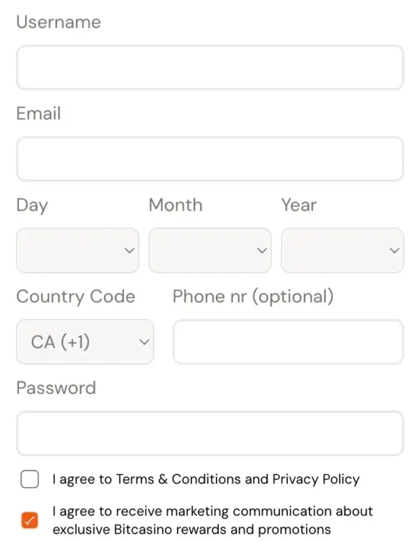Focus the Email text box
The width and height of the screenshot is (418, 542).
pyautogui.click(x=210, y=158)
